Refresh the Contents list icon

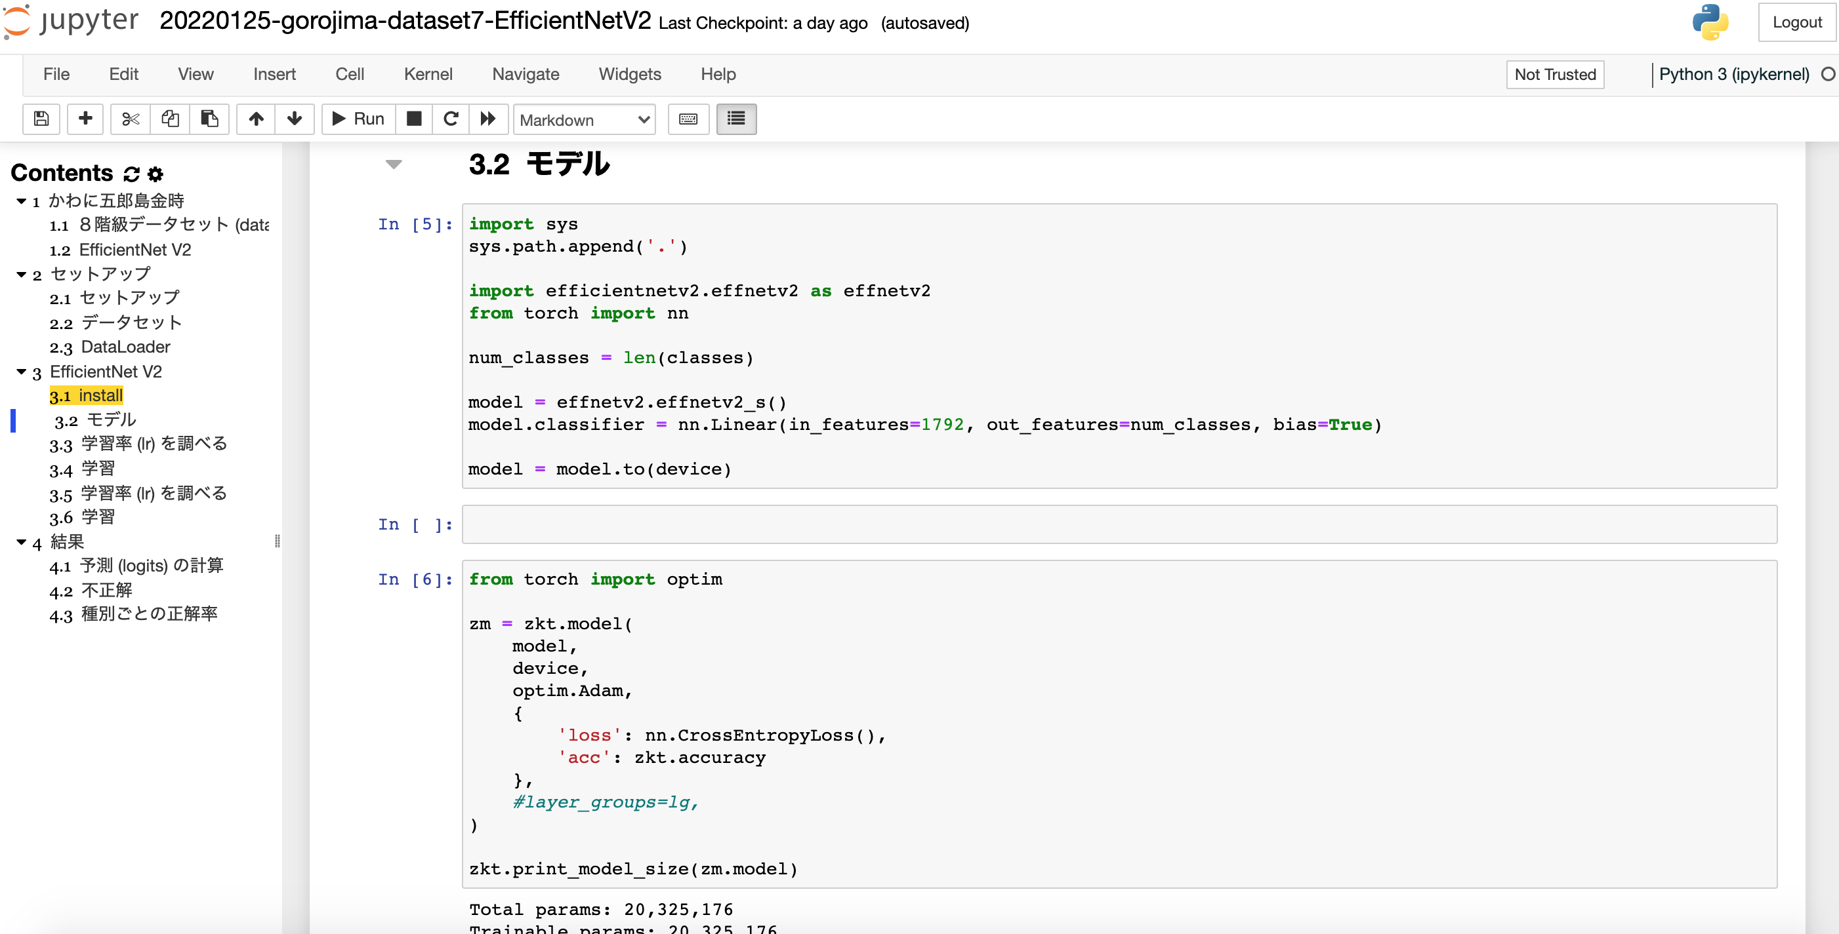pos(131,174)
